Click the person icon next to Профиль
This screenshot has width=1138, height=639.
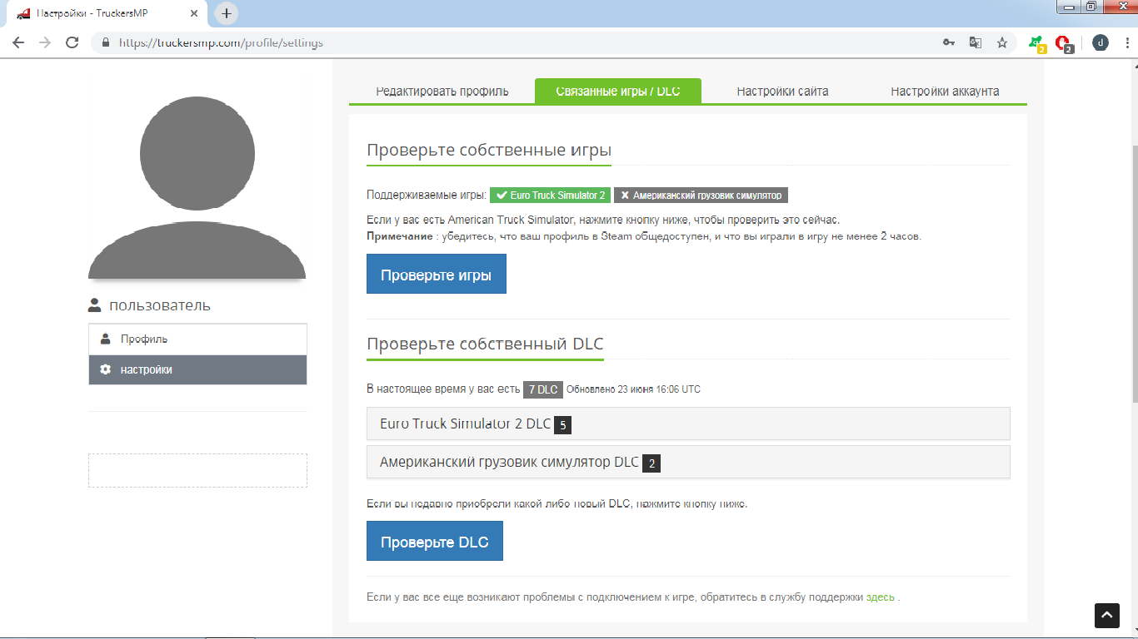point(105,339)
